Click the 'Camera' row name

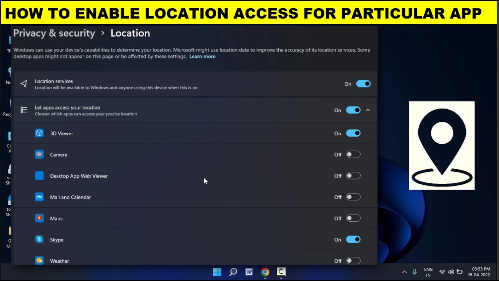(58, 155)
